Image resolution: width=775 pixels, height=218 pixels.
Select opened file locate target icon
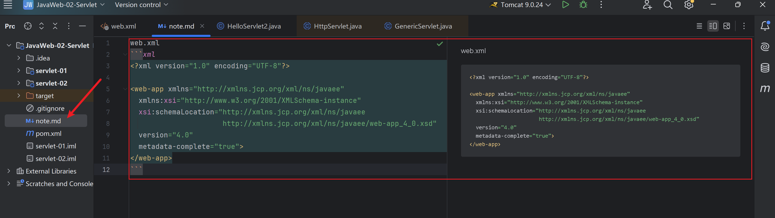pos(28,26)
